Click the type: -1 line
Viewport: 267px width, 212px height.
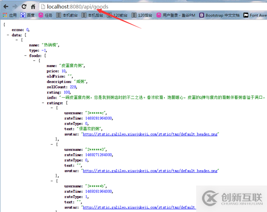[x=38, y=51]
